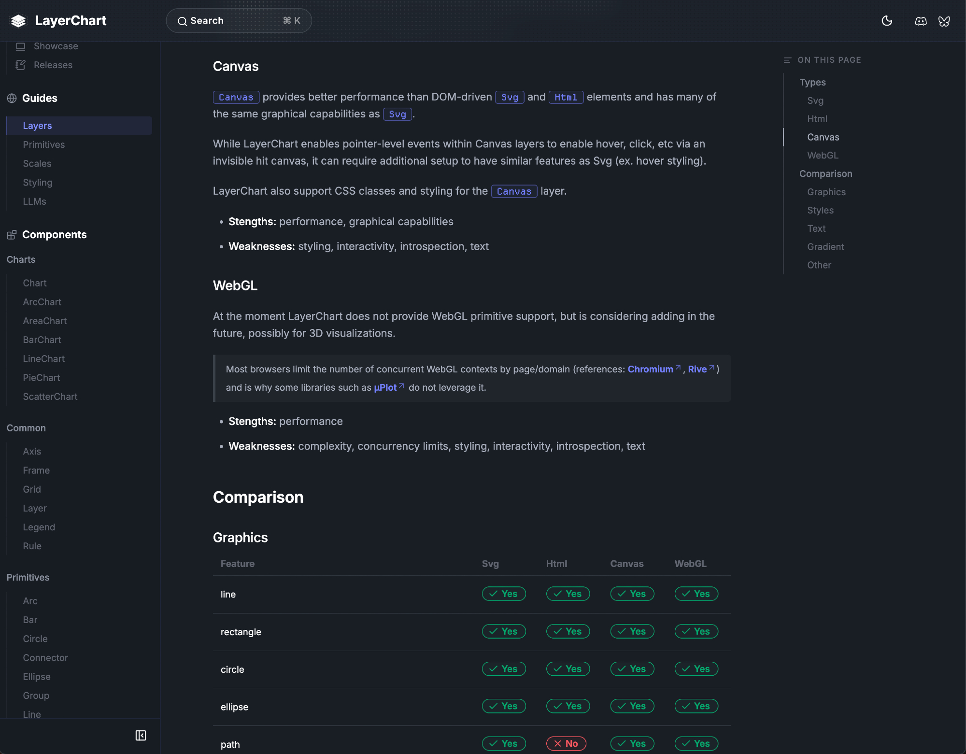Click the Components section icon
Viewport: 966px width, 754px height.
point(12,235)
